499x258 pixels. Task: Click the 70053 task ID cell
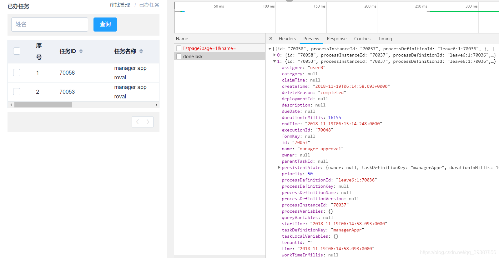[67, 92]
